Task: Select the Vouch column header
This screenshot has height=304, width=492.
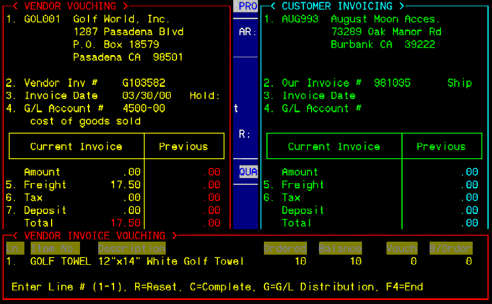Action: [x=402, y=248]
